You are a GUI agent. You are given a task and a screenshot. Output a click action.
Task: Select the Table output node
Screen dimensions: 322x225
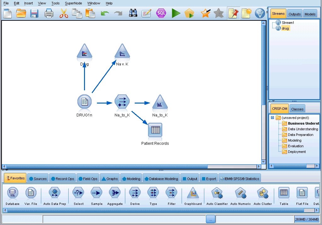coord(283,193)
